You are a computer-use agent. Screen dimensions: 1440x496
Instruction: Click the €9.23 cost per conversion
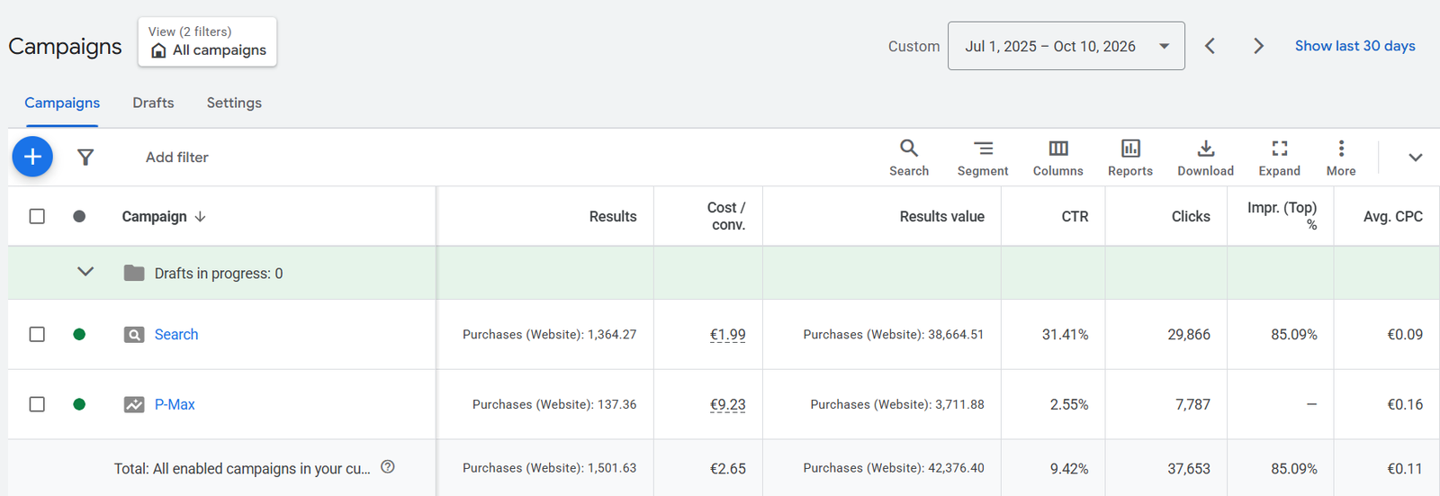(x=727, y=405)
